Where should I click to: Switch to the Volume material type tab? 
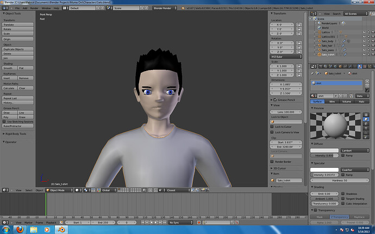(347, 102)
